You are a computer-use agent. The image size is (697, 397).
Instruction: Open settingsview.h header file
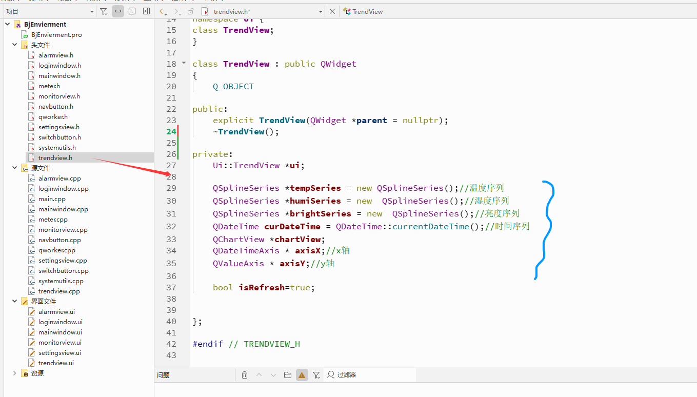[58, 127]
